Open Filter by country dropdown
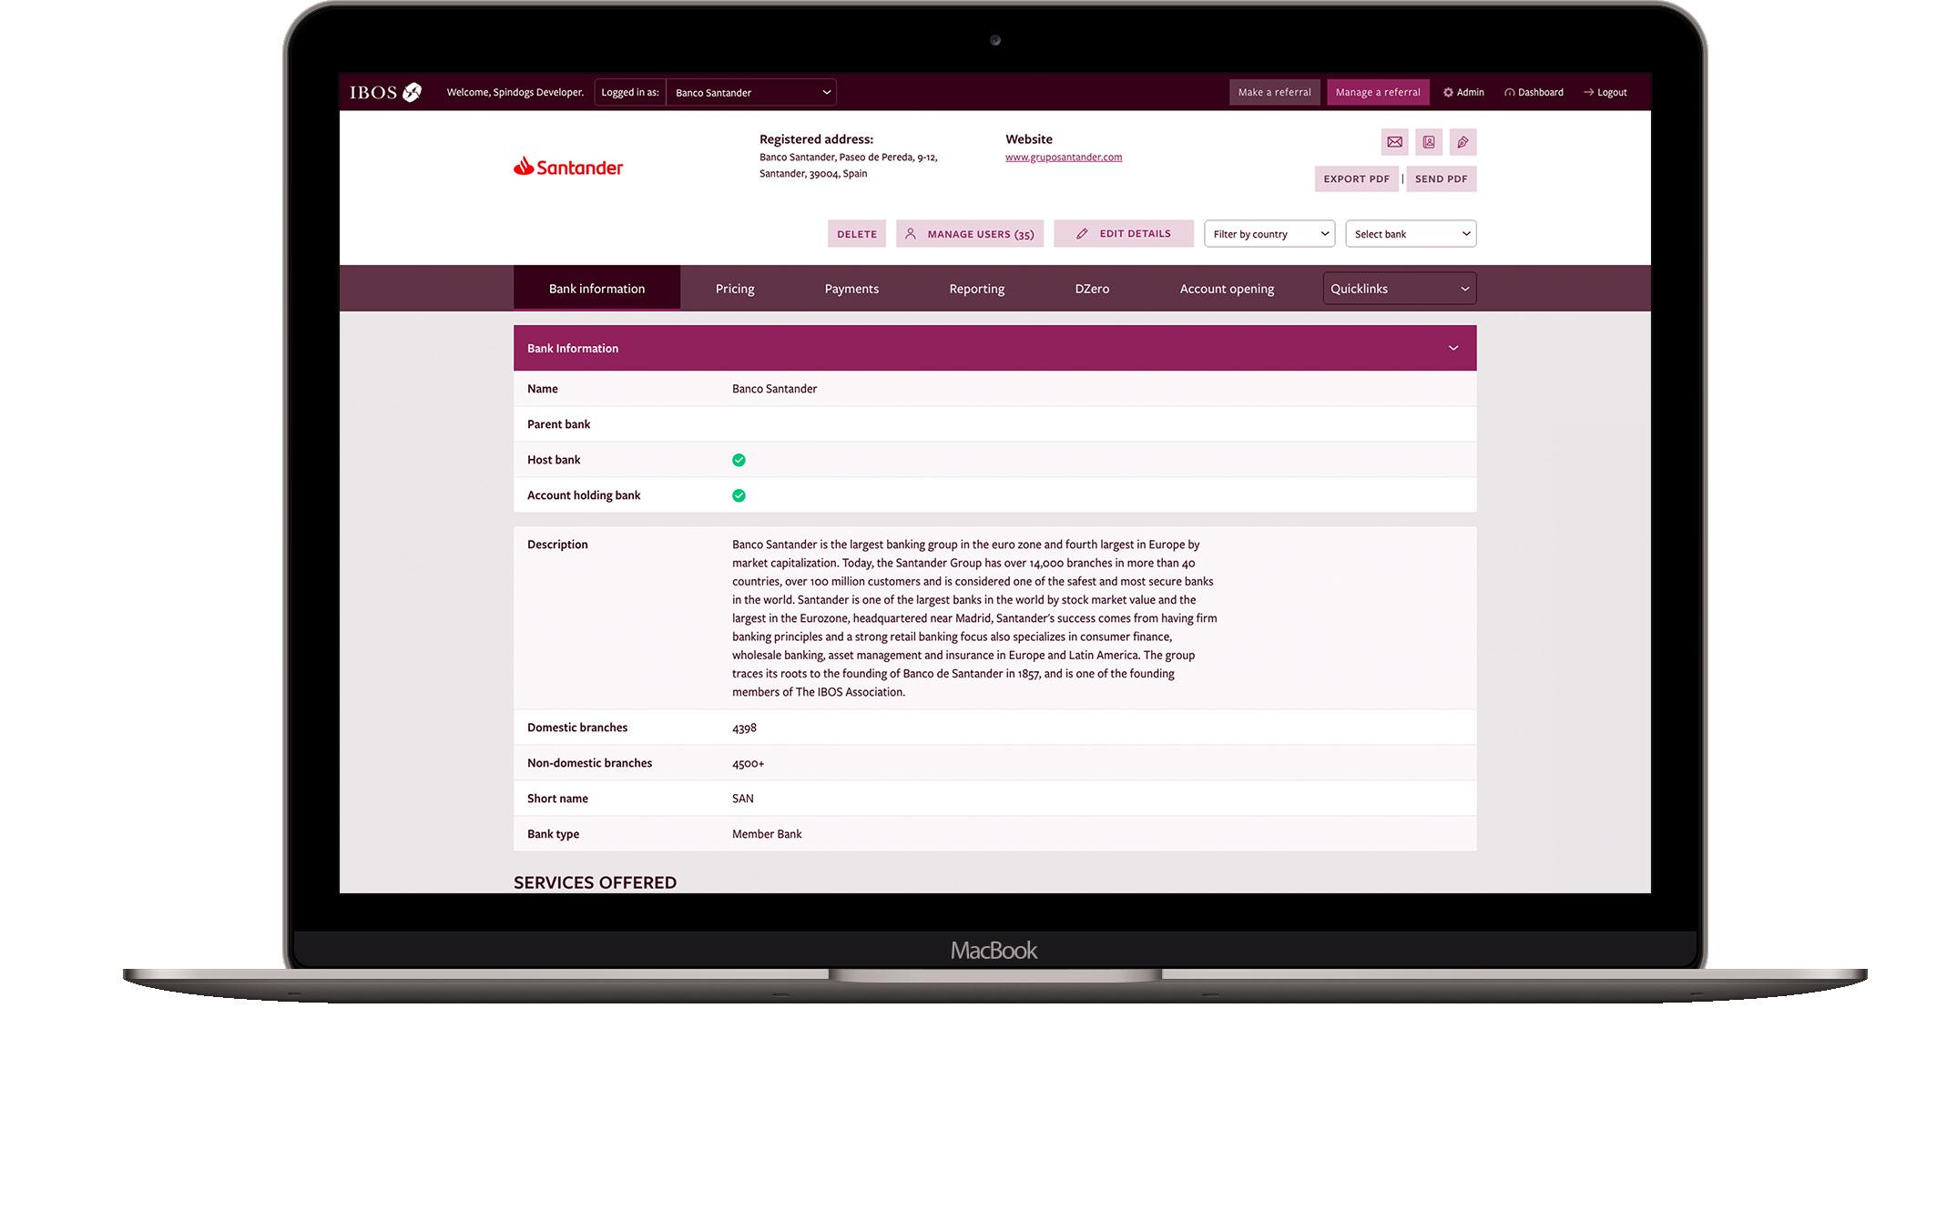Image resolution: width=1947 pixels, height=1212 pixels. point(1269,234)
